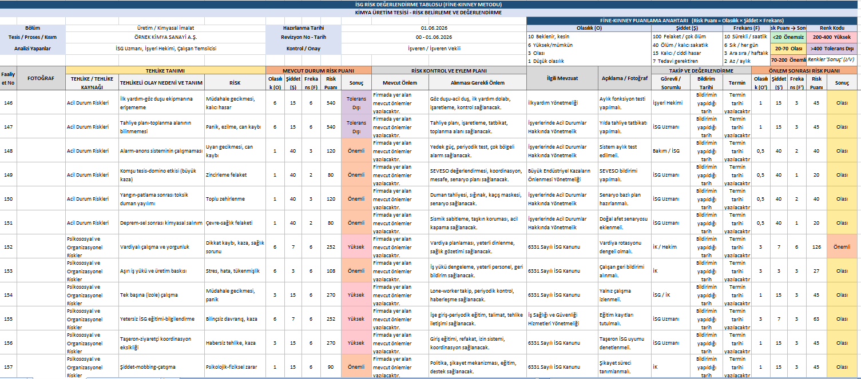The image size is (861, 379).
Task: Select the yellow '20-70 Olası' legend cell
Action: pos(788,49)
